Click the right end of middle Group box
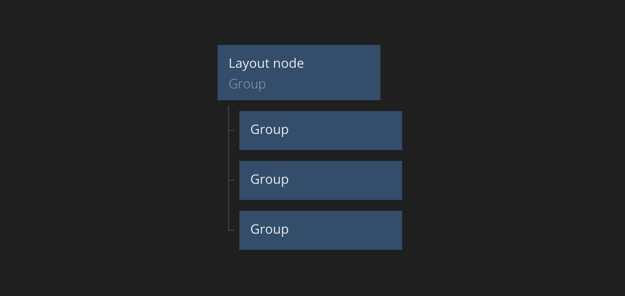 [x=393, y=181]
